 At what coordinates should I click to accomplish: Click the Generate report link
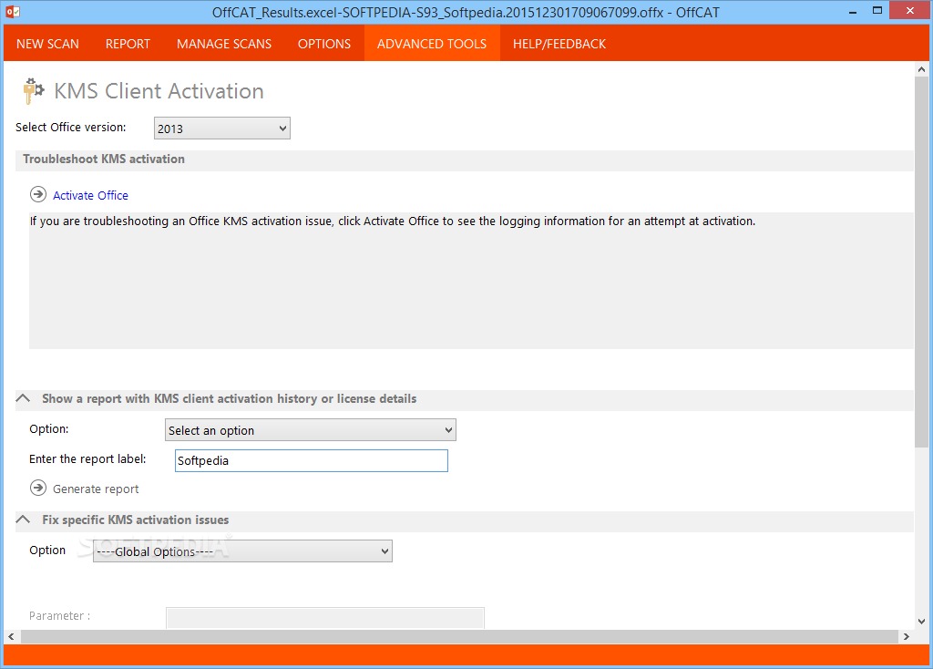click(96, 489)
